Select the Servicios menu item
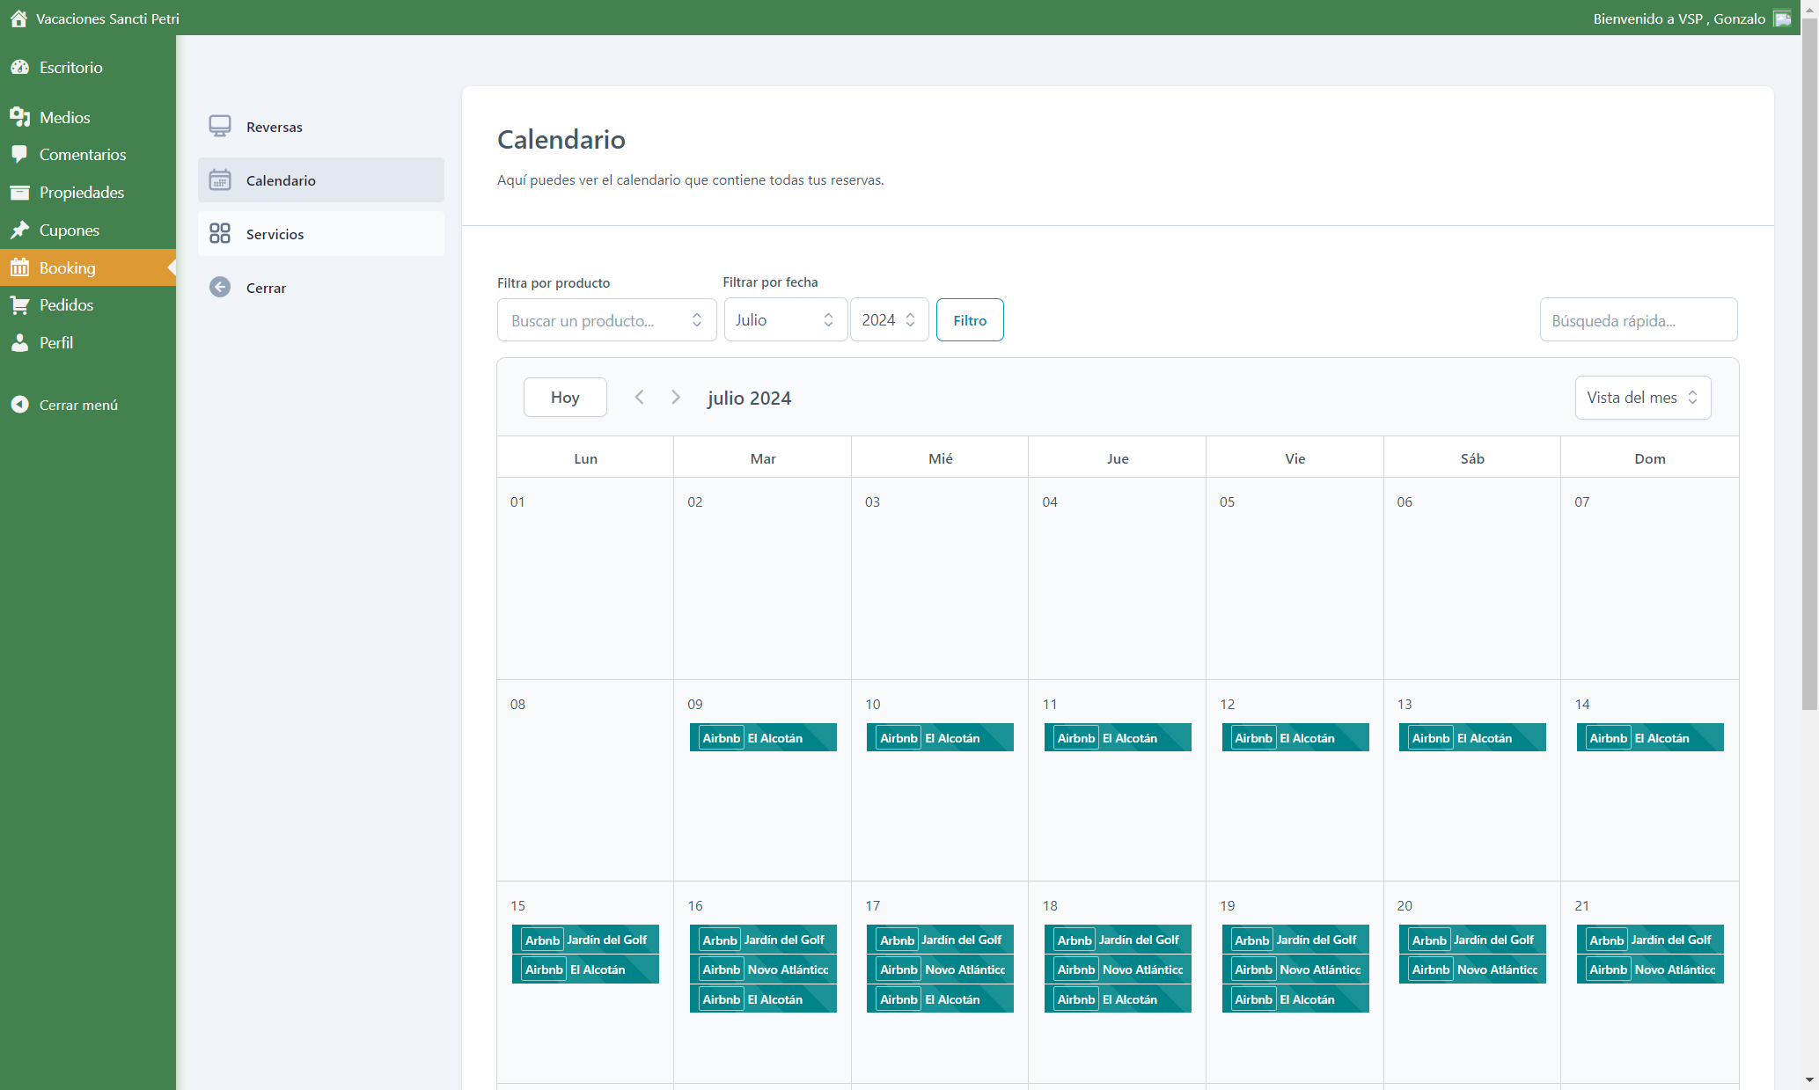1819x1090 pixels. tap(321, 234)
